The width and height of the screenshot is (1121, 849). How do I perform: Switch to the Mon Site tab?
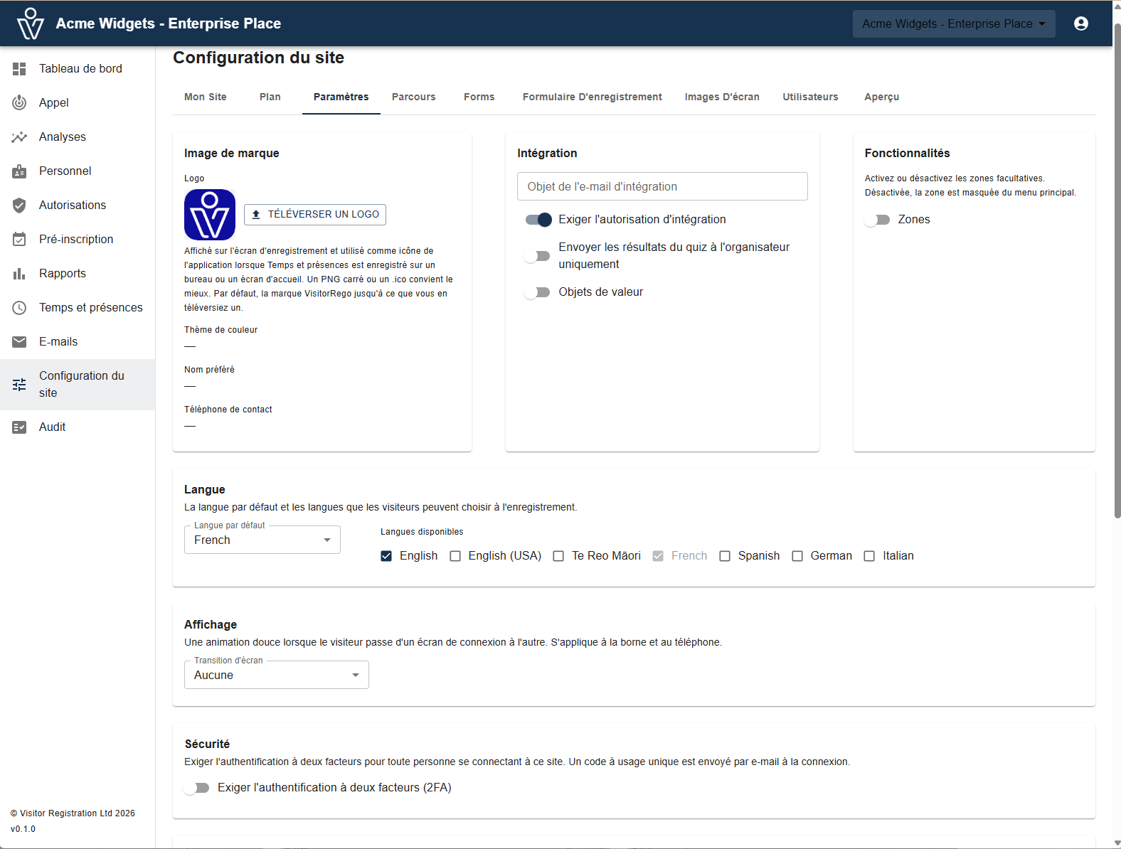206,97
